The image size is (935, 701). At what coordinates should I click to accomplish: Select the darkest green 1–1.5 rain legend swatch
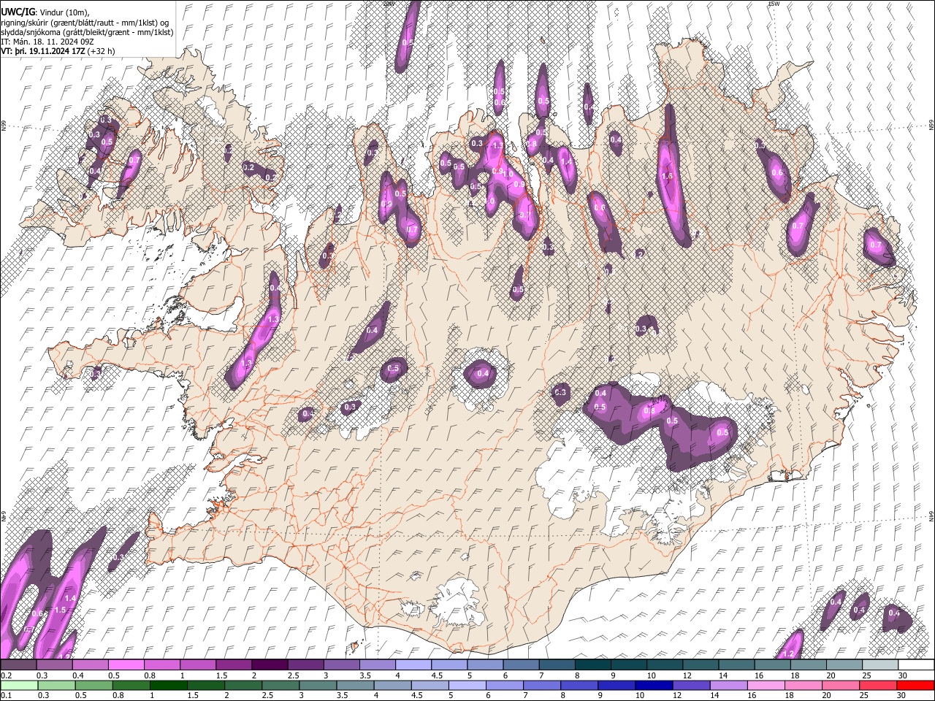tap(168, 685)
